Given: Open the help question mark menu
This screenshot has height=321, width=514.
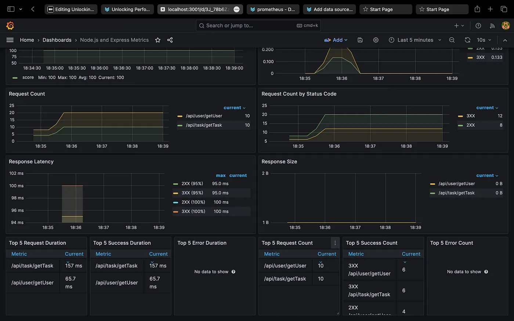Looking at the screenshot, I should [x=478, y=26].
